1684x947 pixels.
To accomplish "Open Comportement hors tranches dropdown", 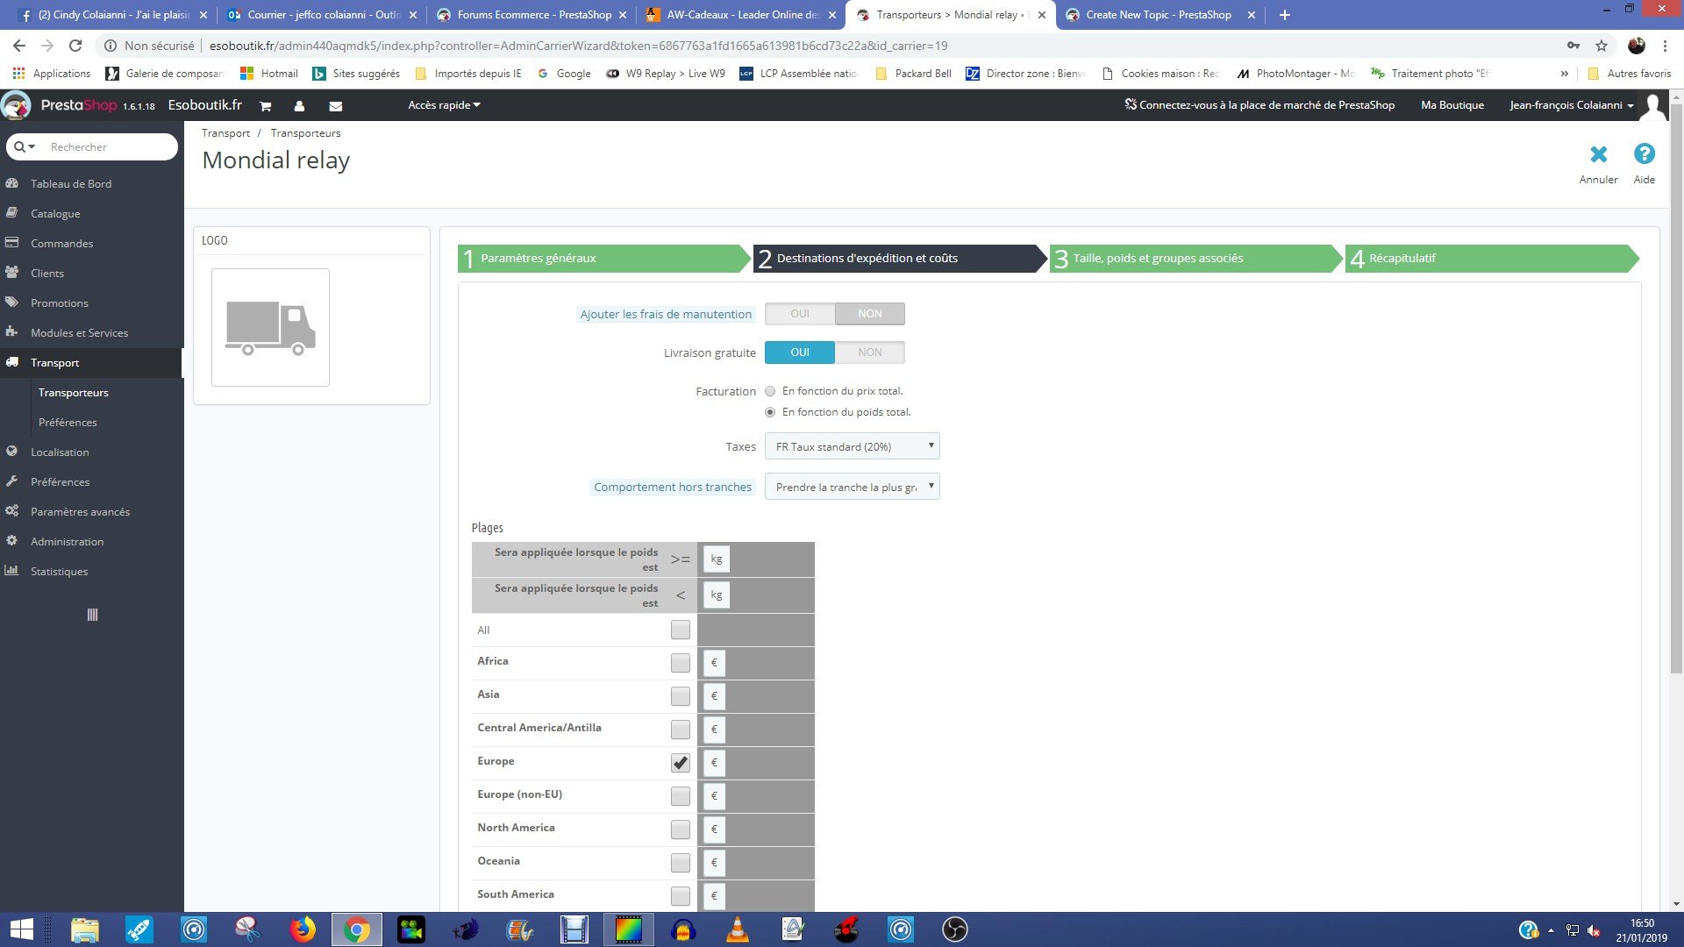I will (853, 487).
